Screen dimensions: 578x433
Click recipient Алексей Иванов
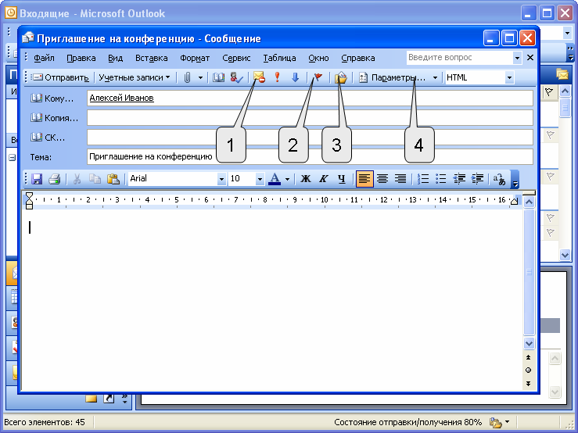pos(122,98)
